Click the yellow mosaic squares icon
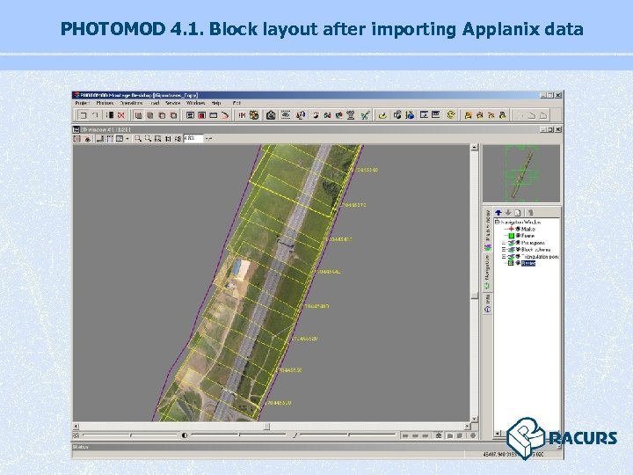Image resolution: width=633 pixels, height=475 pixels. click(x=254, y=115)
